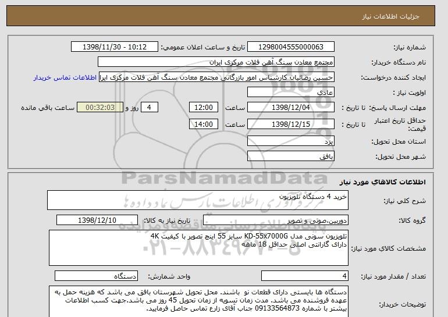
Task: Click the delivery city field بافق
Action: point(290,156)
